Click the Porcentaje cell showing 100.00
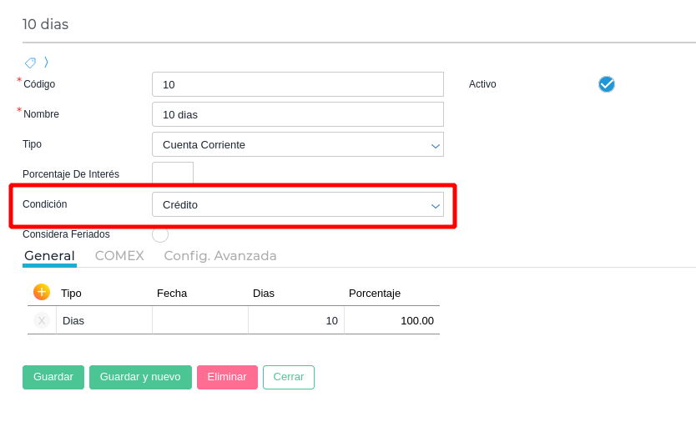 click(392, 320)
